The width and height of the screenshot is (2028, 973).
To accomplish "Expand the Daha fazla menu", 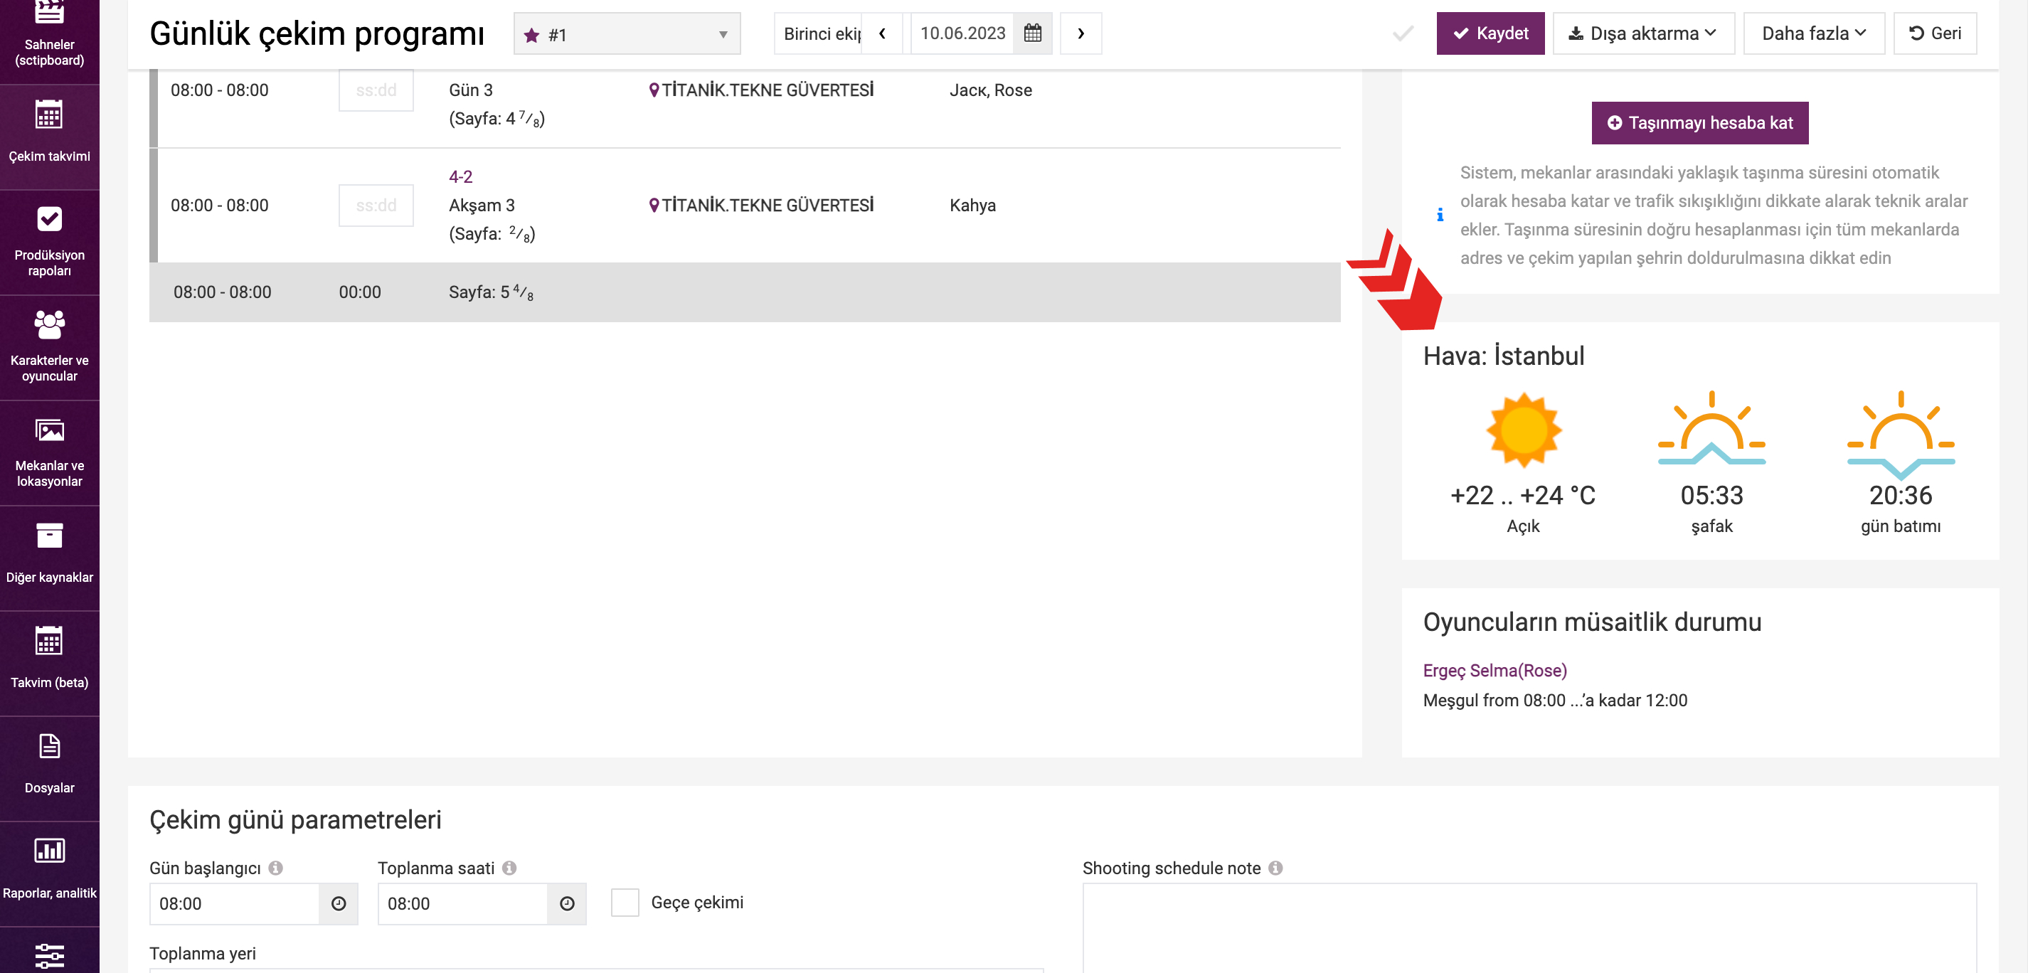I will tap(1813, 33).
